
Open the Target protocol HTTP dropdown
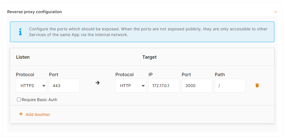(131, 86)
